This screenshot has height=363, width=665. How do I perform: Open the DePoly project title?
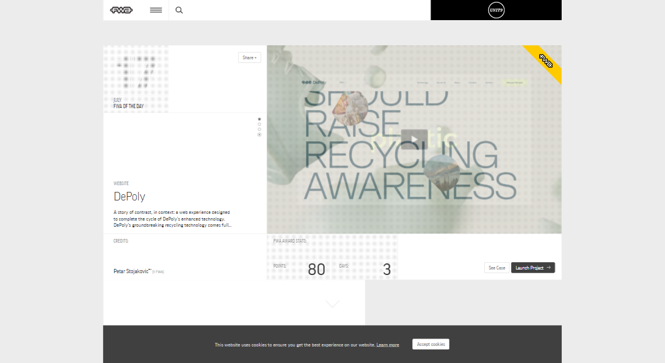[x=129, y=197]
